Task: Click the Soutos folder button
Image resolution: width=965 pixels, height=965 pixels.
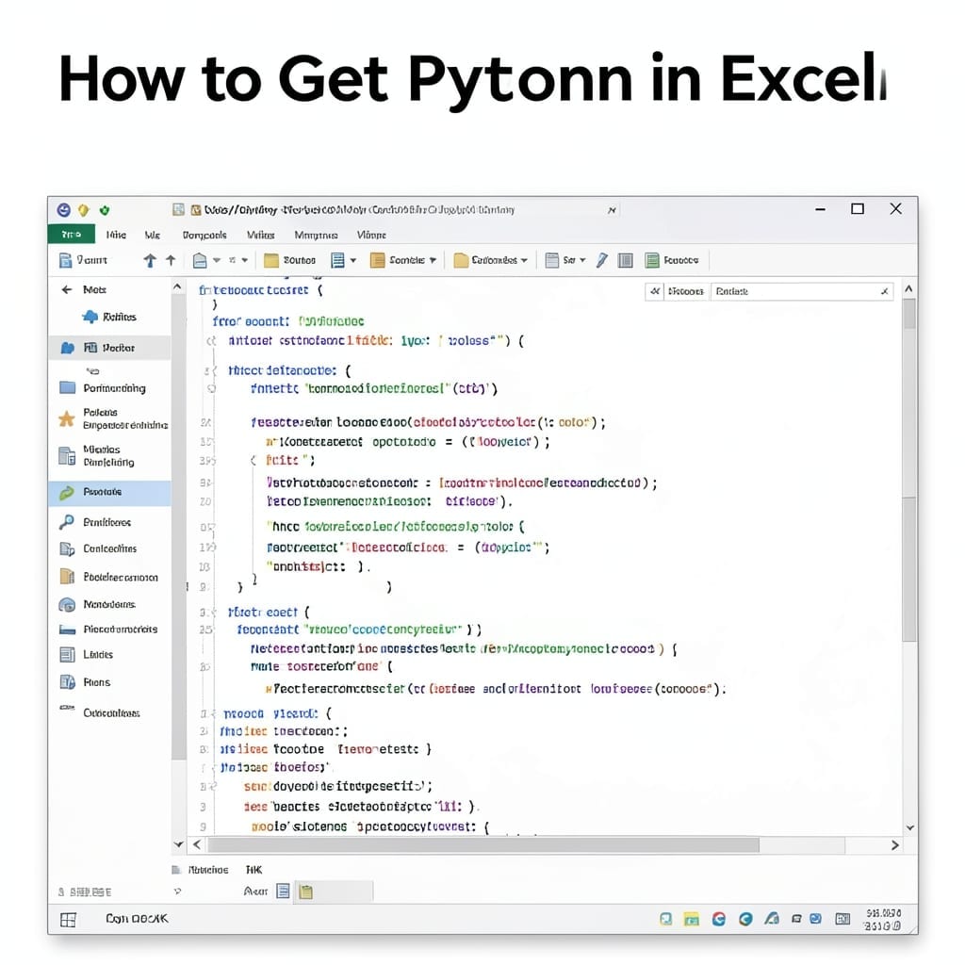Action: (290, 260)
